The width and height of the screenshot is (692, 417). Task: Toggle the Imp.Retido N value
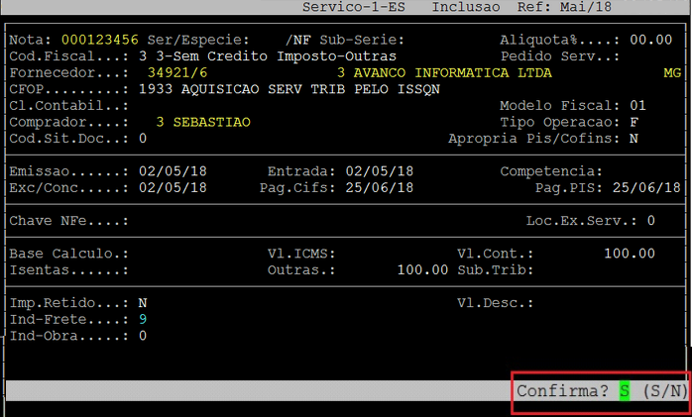point(143,302)
